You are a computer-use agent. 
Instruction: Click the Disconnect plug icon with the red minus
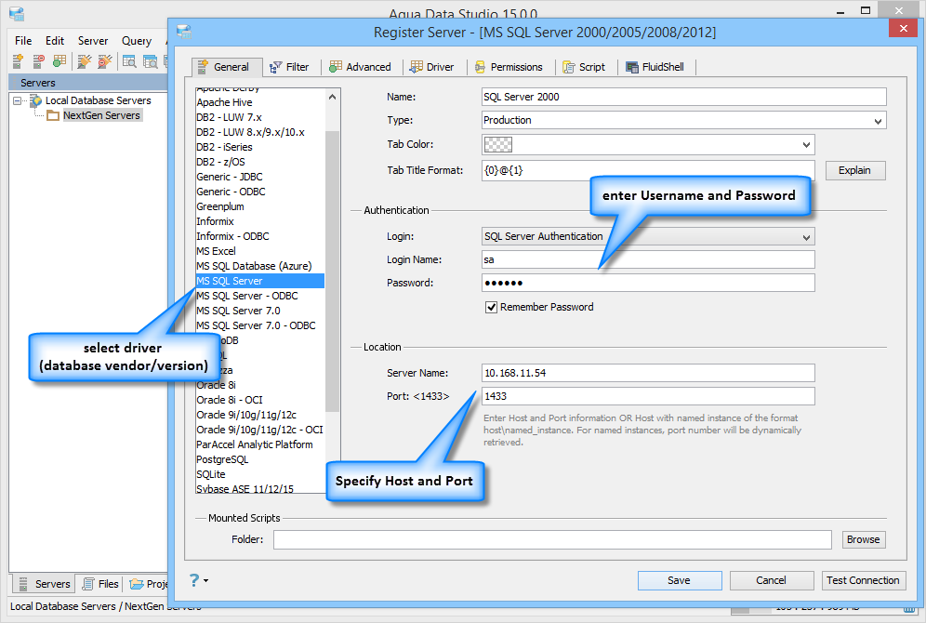point(105,60)
